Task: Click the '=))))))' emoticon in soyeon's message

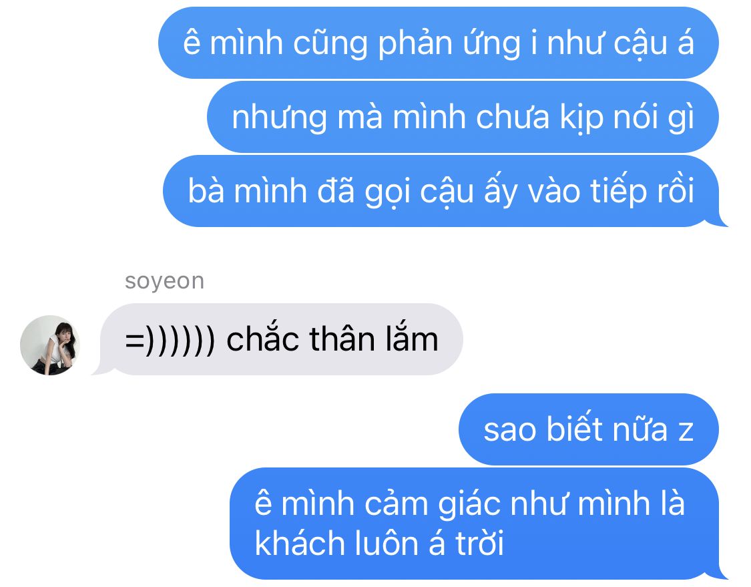Action: pyautogui.click(x=170, y=340)
